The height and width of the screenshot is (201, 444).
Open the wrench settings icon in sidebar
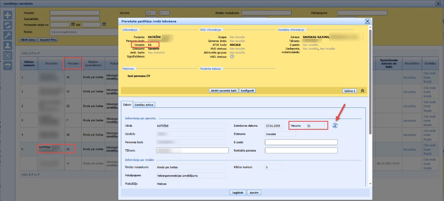8,35
